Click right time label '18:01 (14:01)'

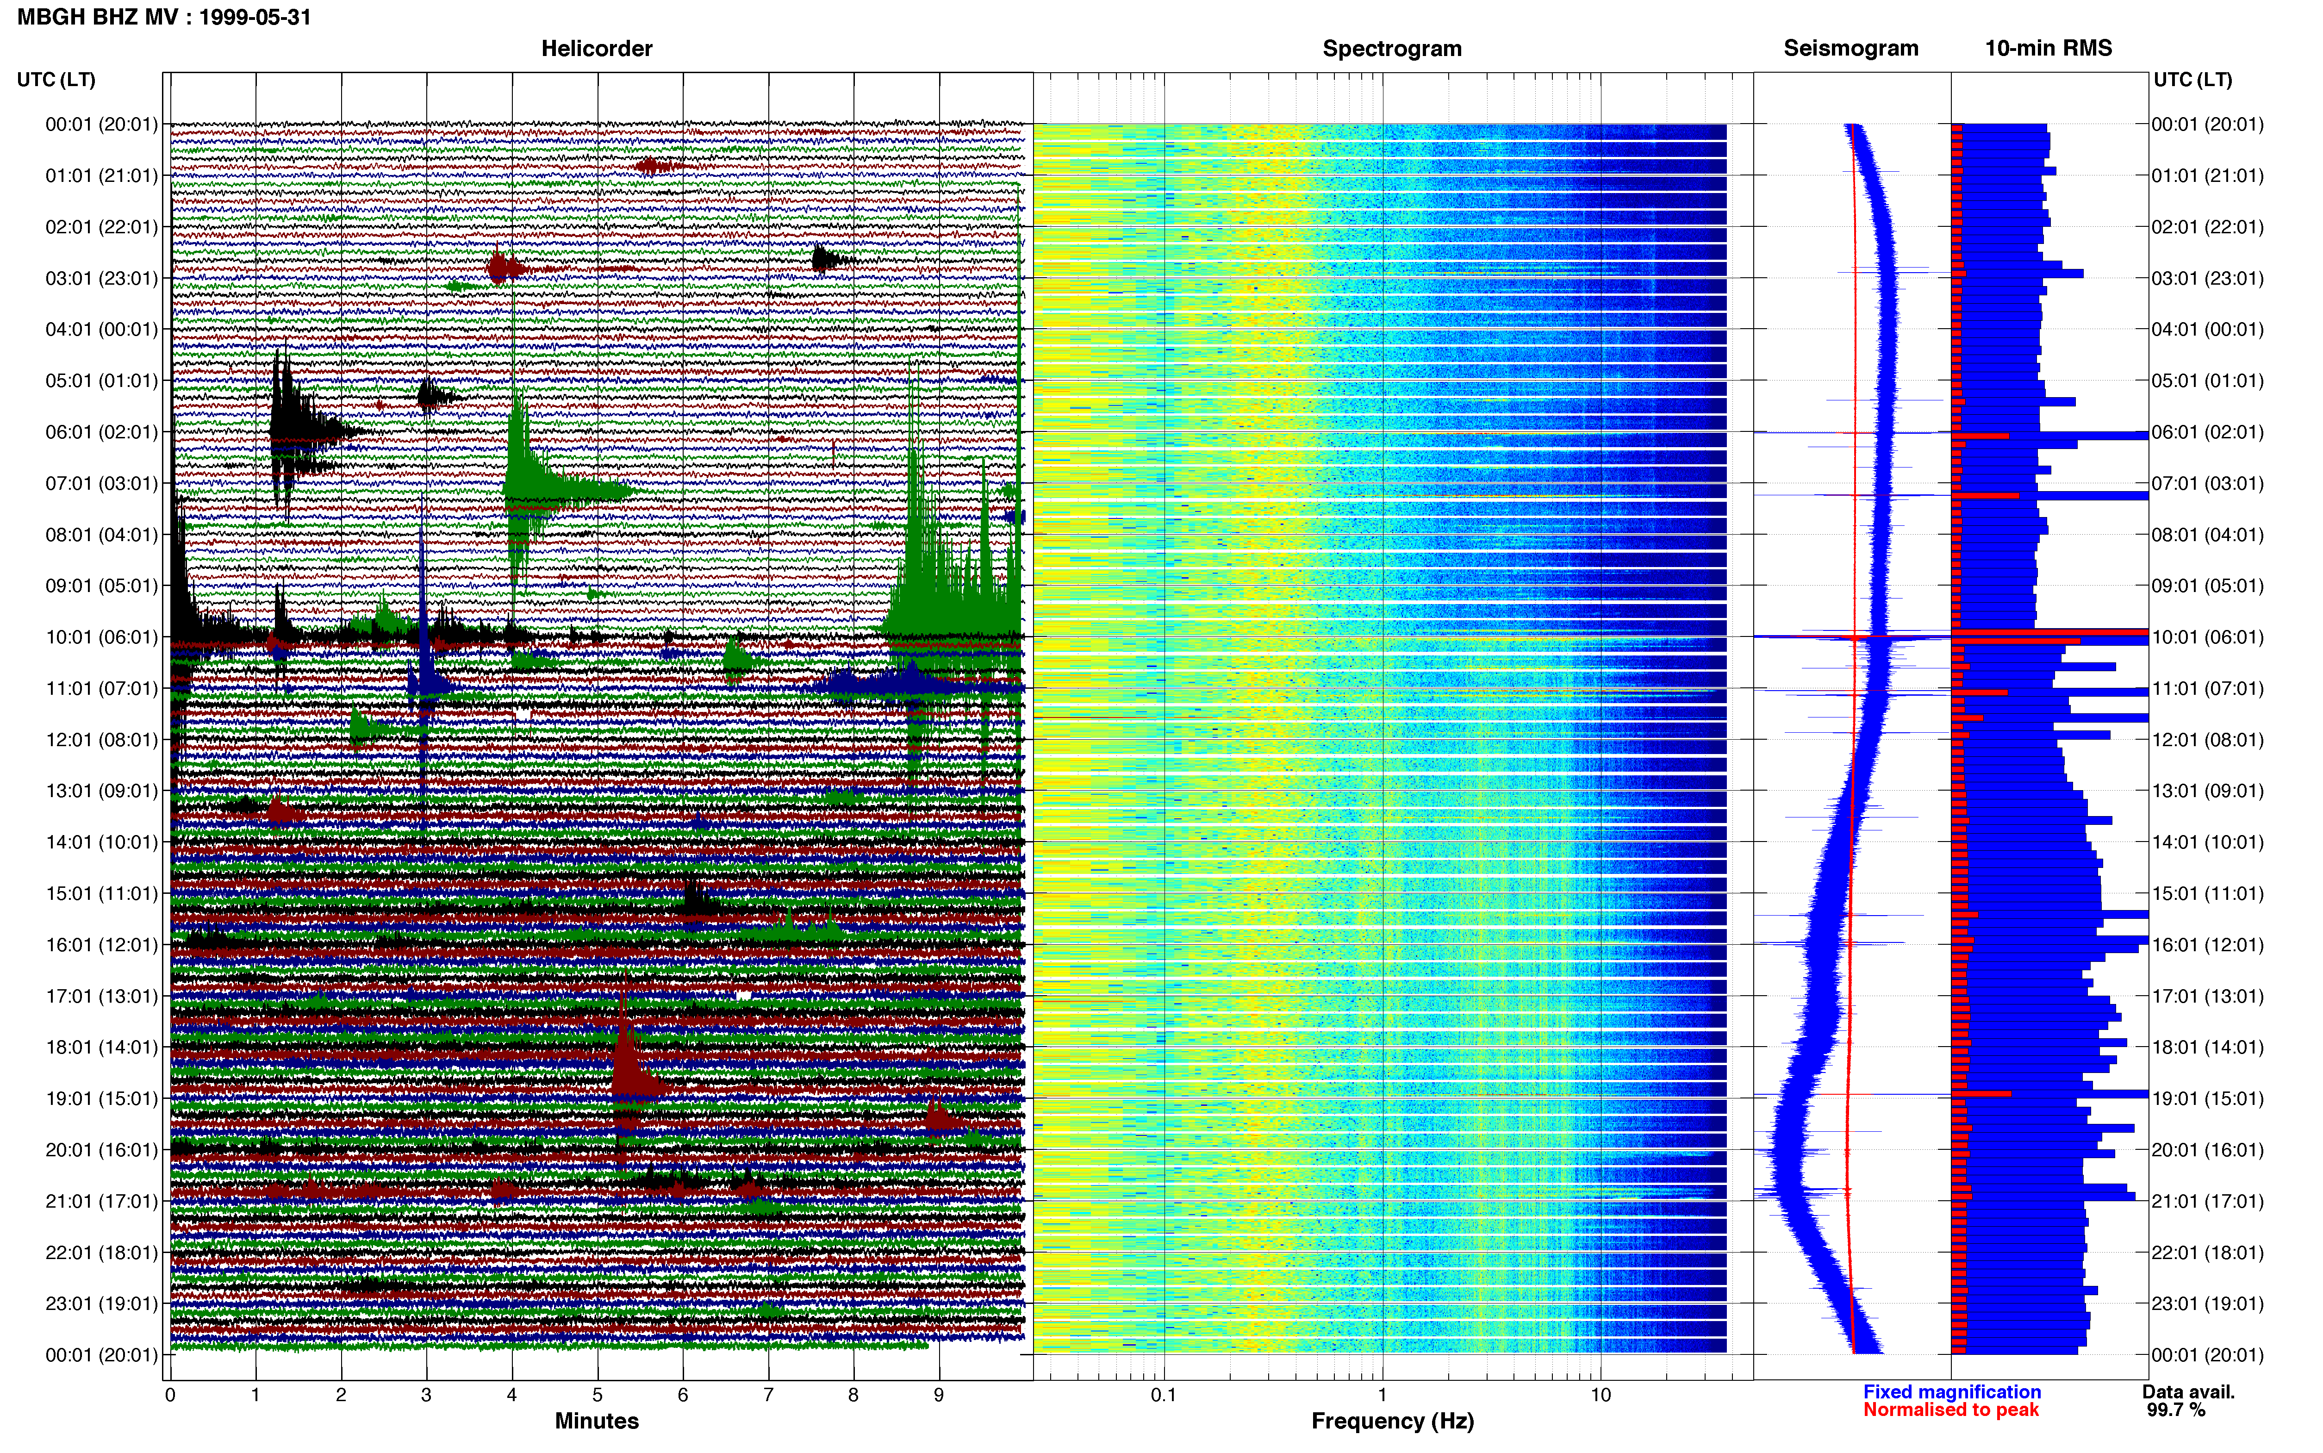(2208, 1048)
